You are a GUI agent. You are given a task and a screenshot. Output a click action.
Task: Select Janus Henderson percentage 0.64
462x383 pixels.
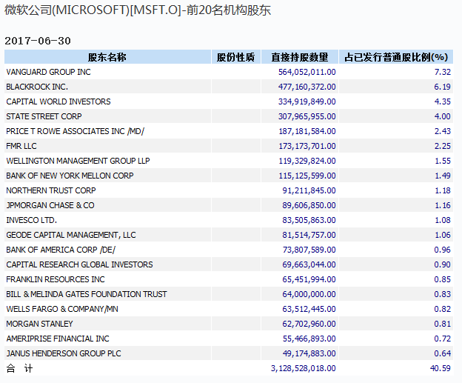[443, 353]
